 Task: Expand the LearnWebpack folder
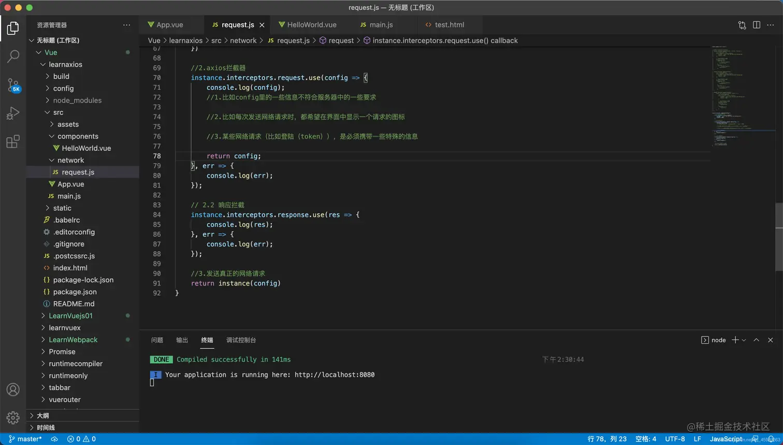(x=83, y=339)
